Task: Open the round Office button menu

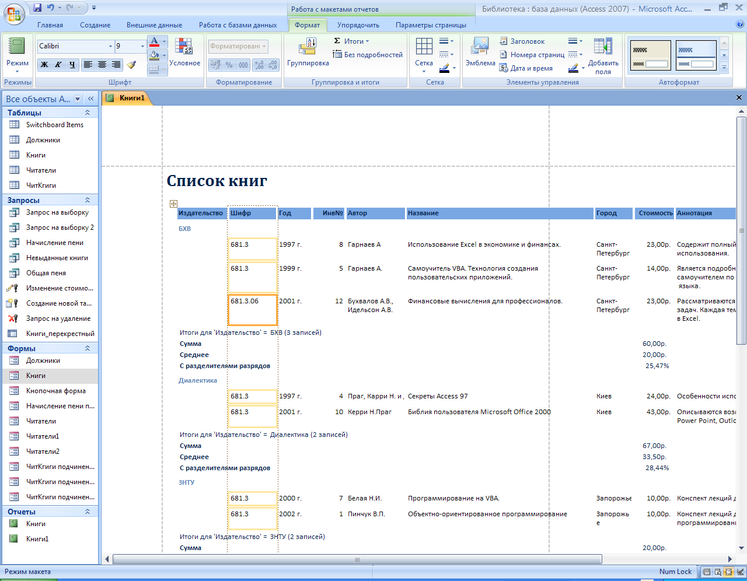Action: tap(14, 13)
